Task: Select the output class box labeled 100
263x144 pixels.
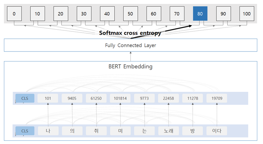Action: click(247, 14)
